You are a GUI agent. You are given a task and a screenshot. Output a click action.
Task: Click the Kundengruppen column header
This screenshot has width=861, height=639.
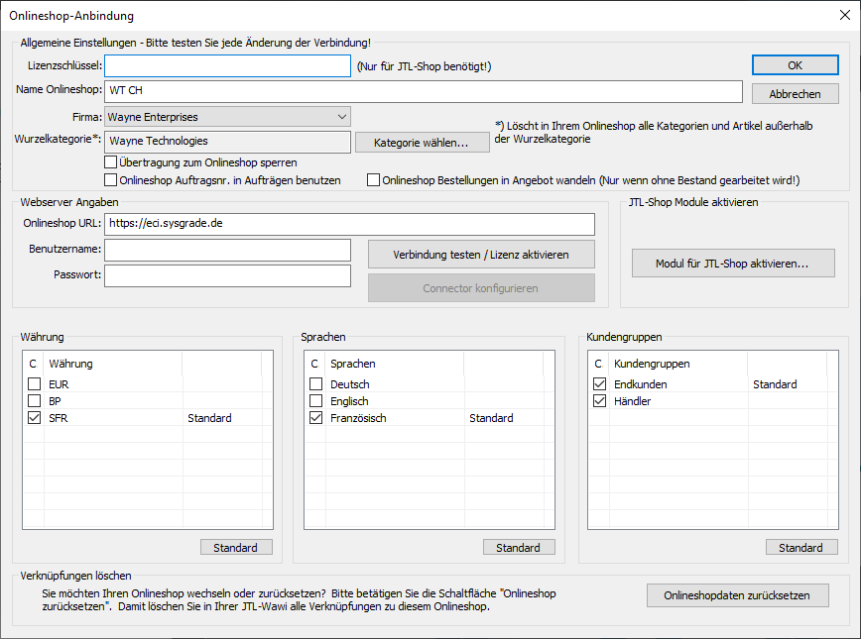678,364
